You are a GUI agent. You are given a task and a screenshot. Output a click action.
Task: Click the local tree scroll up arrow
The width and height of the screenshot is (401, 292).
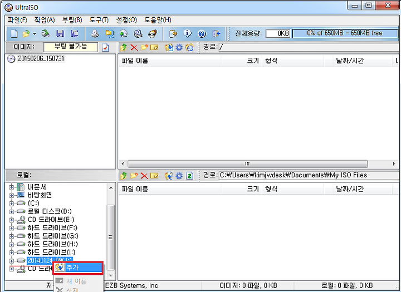(x=111, y=188)
